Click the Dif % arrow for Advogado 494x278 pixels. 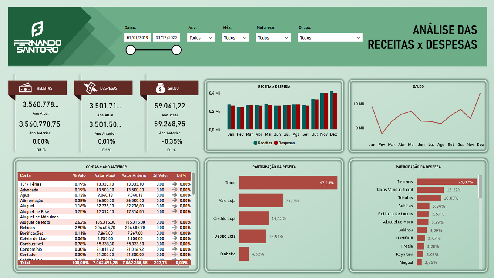(174, 190)
